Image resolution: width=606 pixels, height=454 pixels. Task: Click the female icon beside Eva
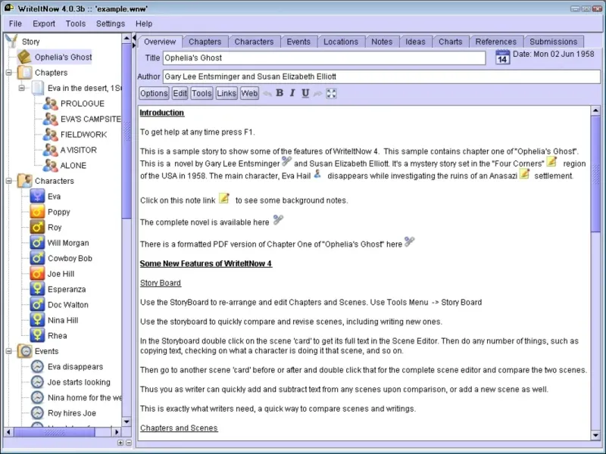[x=37, y=196]
